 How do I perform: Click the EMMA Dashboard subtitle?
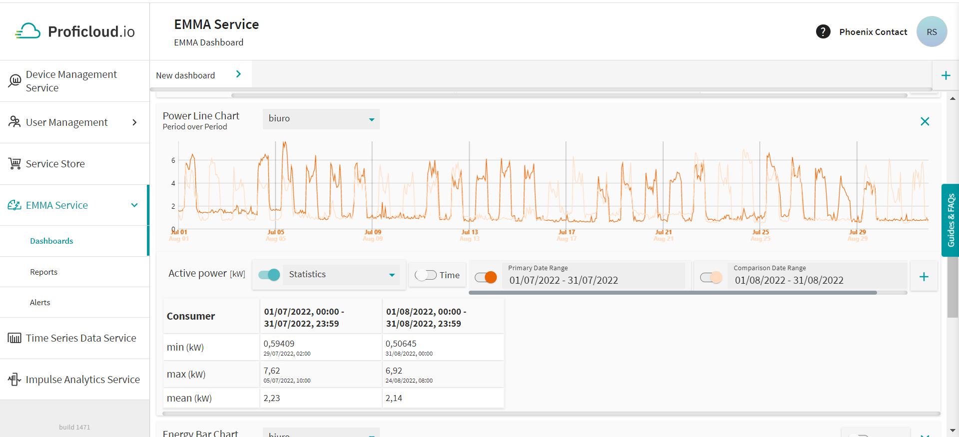209,42
